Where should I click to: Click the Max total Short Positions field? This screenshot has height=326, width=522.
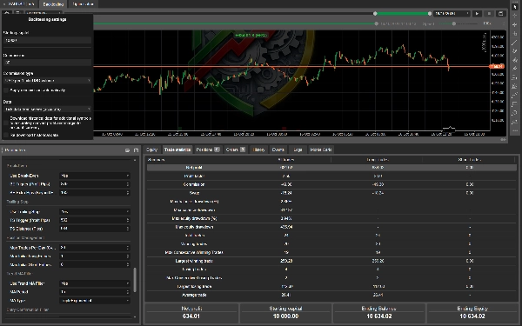95,264
